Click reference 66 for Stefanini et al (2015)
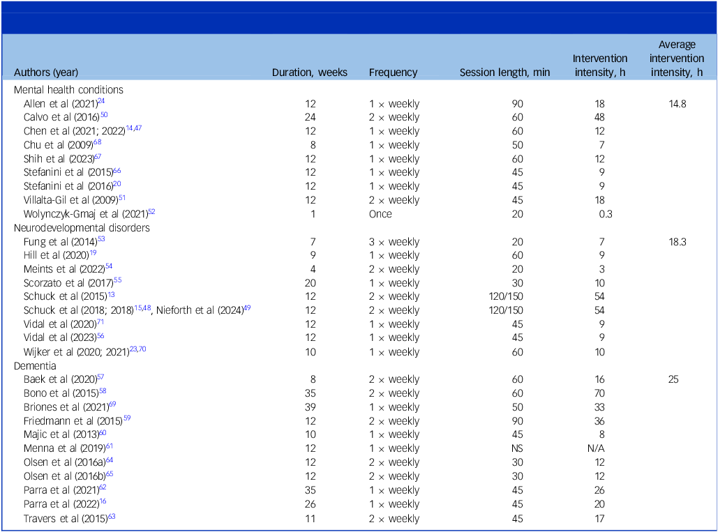This screenshot has height=532, width=718. point(116,172)
